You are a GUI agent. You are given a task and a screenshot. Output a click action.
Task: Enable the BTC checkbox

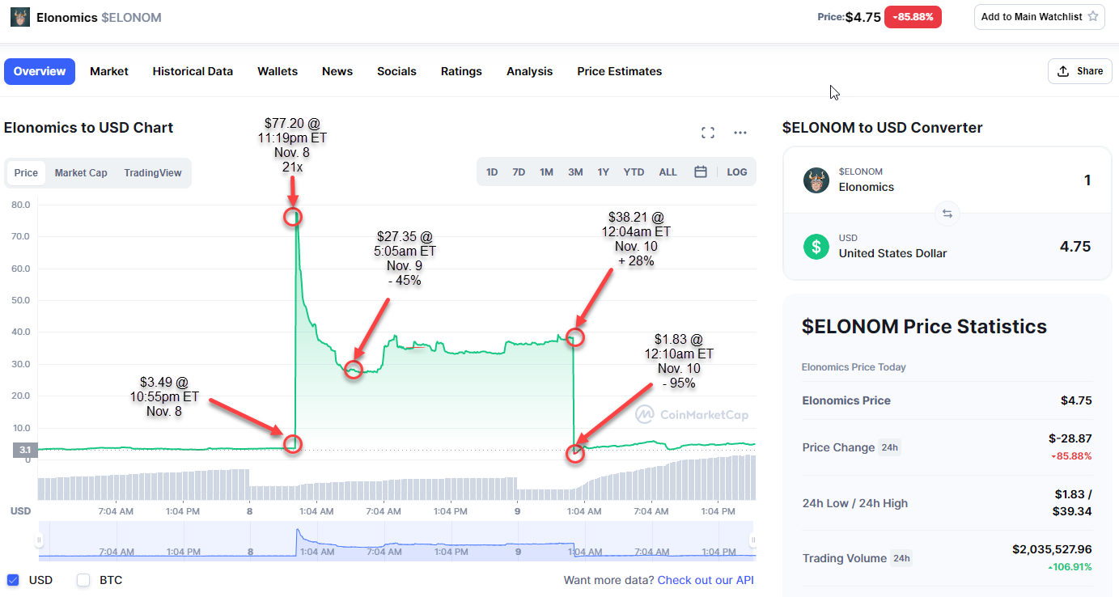click(x=83, y=580)
